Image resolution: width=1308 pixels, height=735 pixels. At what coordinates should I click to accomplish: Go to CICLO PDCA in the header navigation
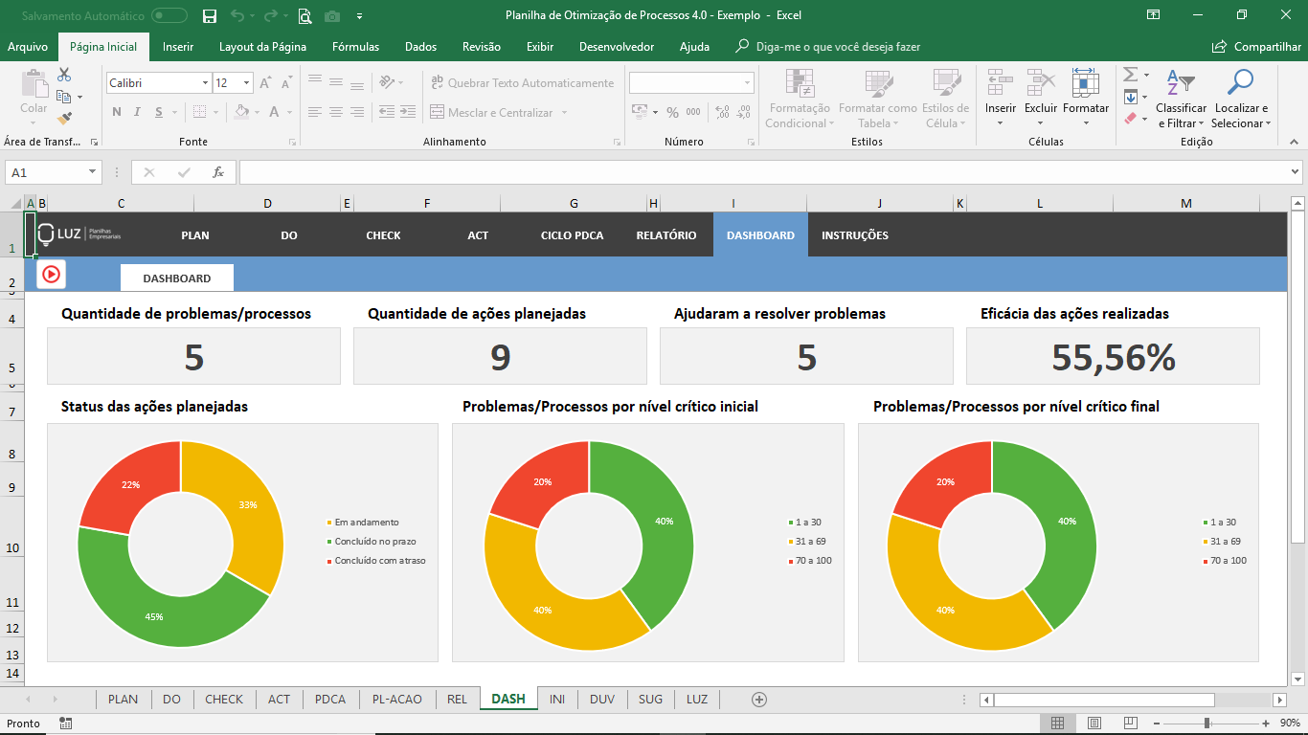click(x=572, y=235)
